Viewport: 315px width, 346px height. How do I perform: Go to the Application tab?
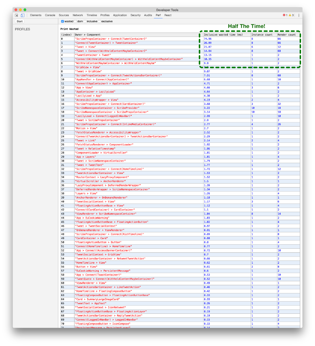pyautogui.click(x=120, y=15)
